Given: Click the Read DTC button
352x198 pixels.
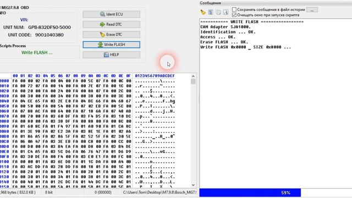Looking at the screenshot, I should tap(111, 24).
